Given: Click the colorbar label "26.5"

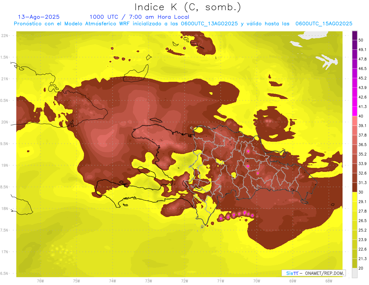Looking at the screenshot, I should point(363,221).
